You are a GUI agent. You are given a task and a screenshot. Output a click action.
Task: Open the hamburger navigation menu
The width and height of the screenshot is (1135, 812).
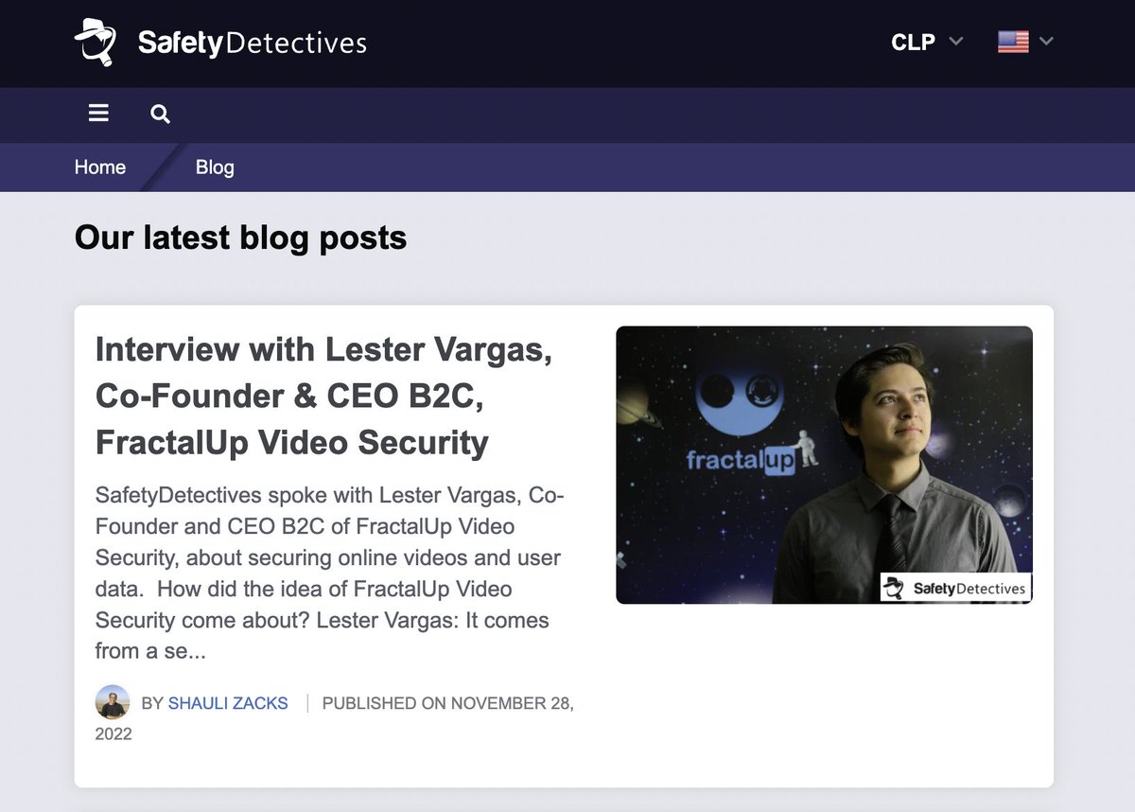98,114
